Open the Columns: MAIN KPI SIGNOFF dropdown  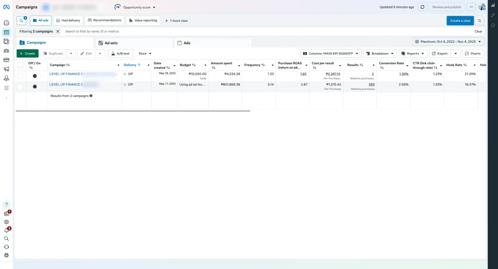coord(331,54)
